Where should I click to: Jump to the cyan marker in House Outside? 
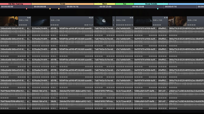[158, 9]
